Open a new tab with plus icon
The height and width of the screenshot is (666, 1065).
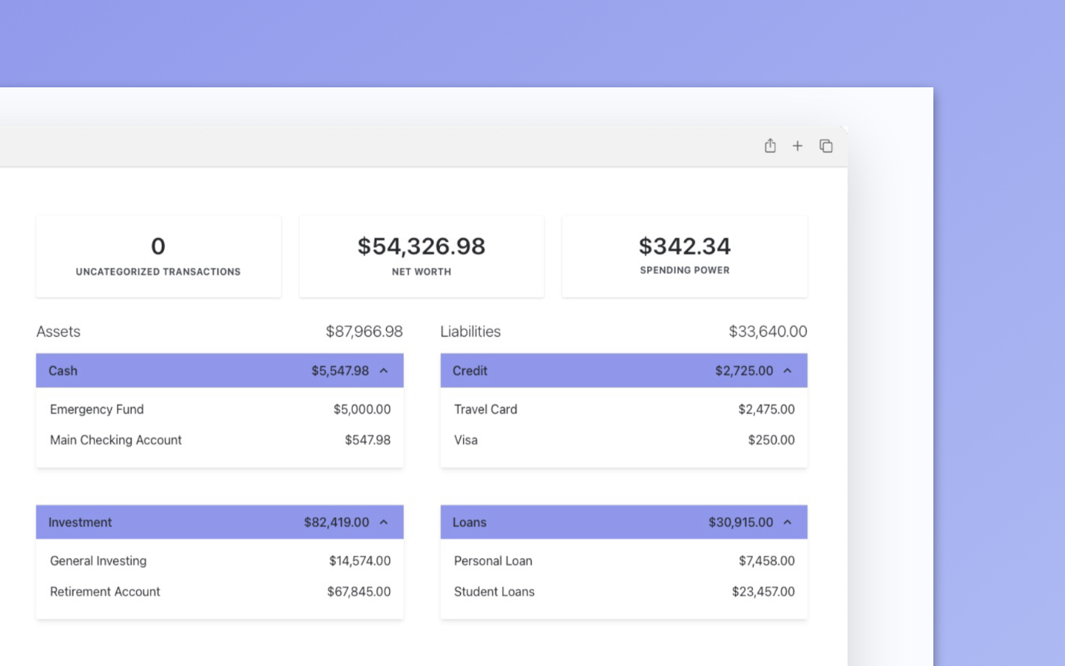coord(797,146)
